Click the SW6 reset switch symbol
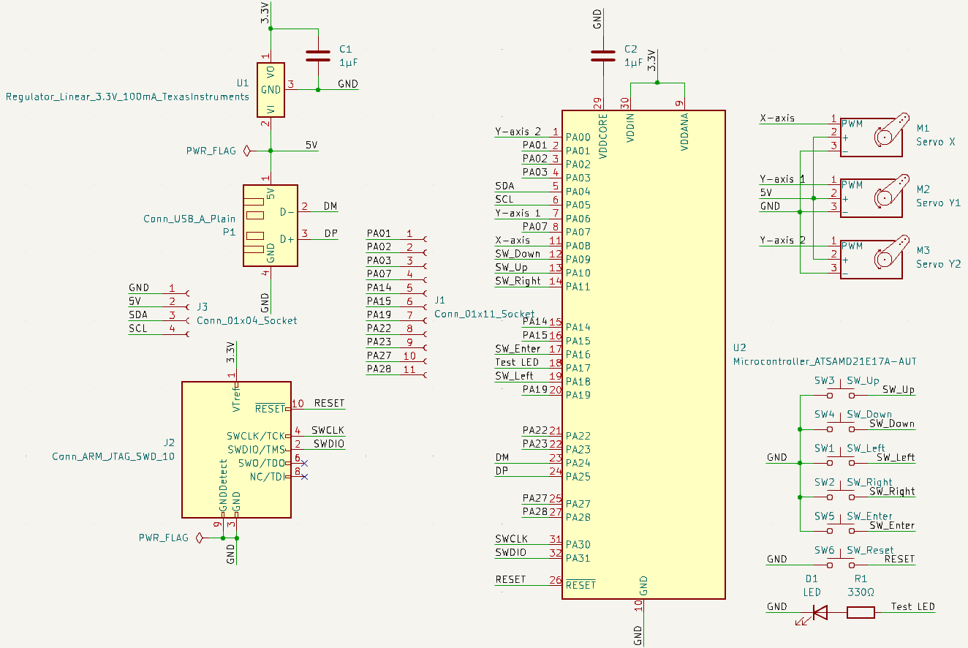Screen dimensions: 968x648 coord(841,563)
